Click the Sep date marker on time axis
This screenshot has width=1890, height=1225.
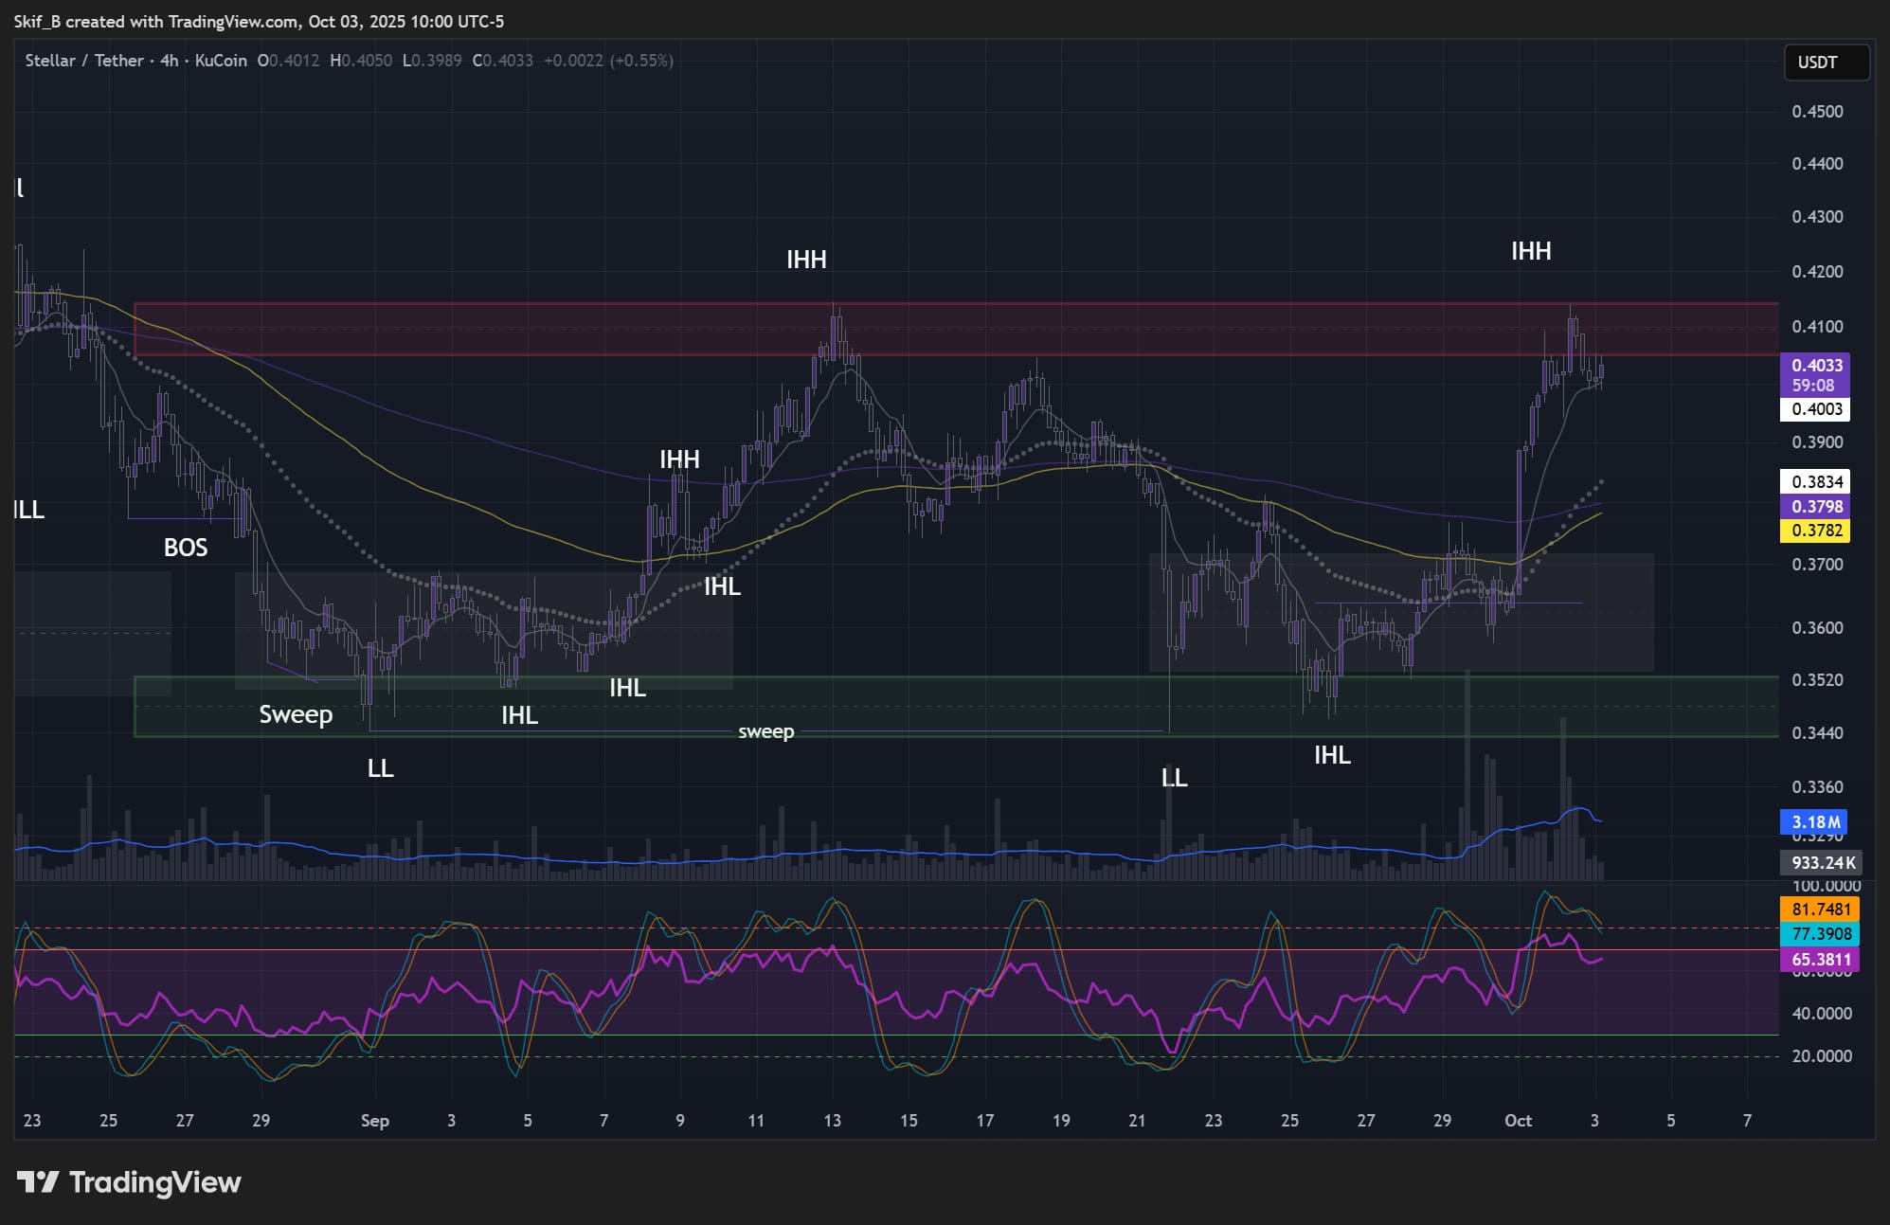click(374, 1121)
